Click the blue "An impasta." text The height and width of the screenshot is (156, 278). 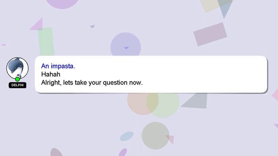[x=58, y=66]
